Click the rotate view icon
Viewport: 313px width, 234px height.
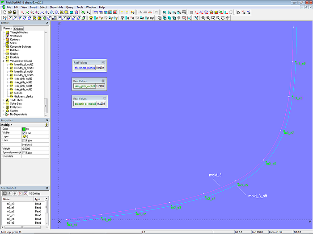(223, 18)
